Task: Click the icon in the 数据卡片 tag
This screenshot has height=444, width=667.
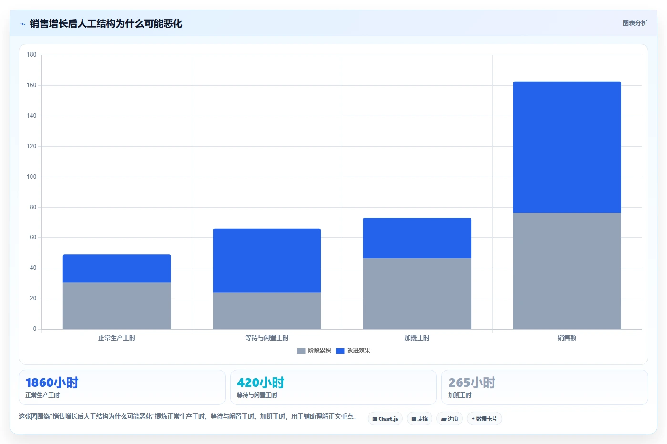Action: [473, 419]
